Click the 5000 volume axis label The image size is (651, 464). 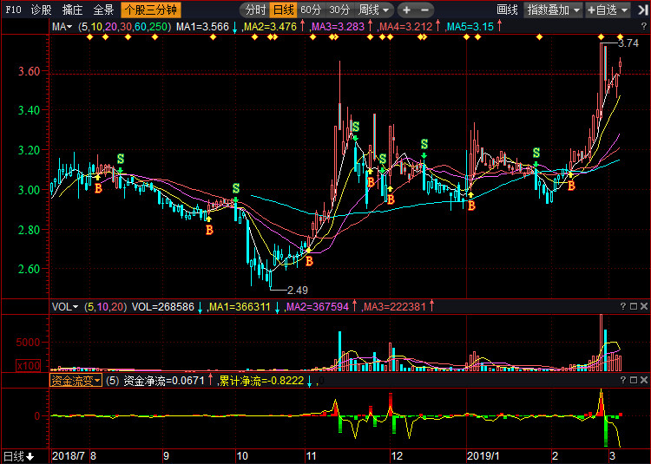29,343
